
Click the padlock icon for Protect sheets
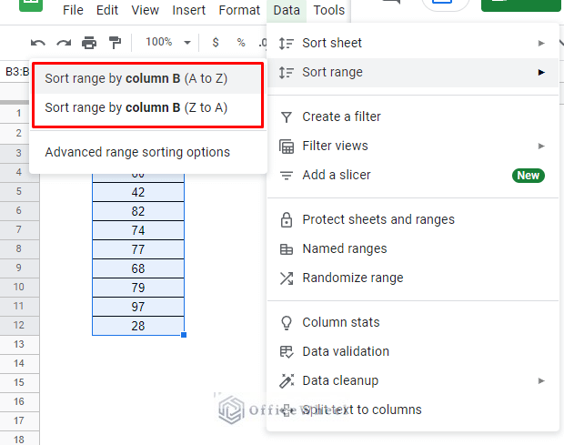tap(287, 220)
